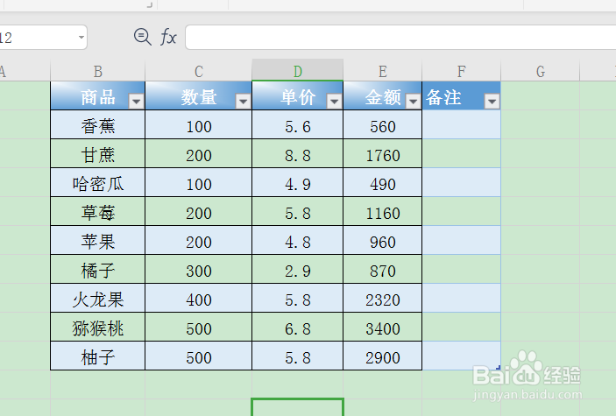The height and width of the screenshot is (416, 616).
Task: Select column G header
Action: click(x=541, y=71)
